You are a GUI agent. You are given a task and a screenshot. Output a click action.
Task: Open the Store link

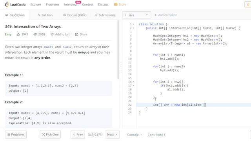[122, 4]
